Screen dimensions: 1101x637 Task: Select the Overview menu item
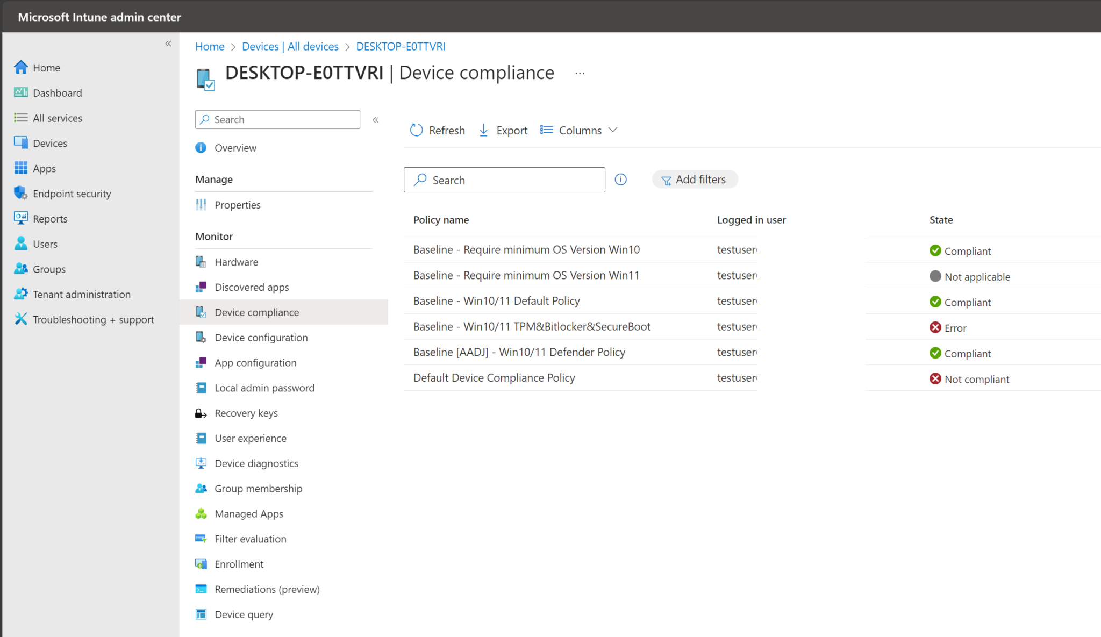pos(235,147)
